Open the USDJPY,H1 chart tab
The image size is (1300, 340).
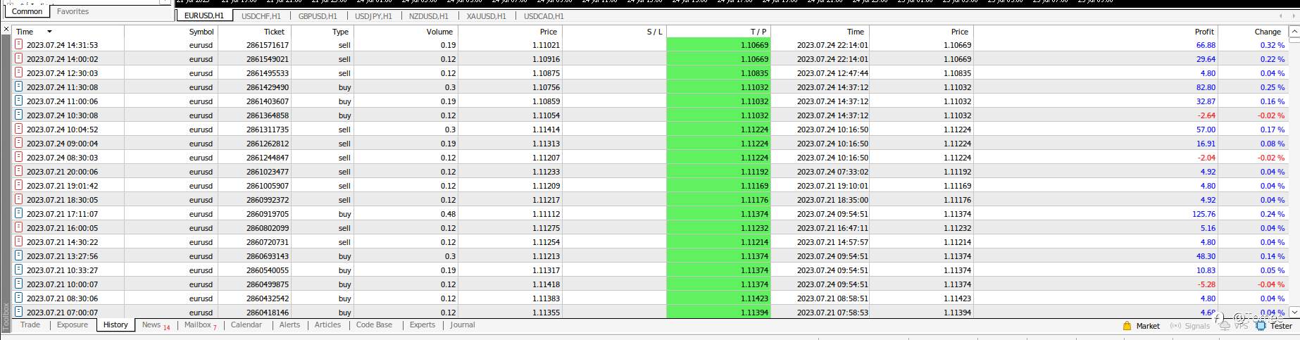click(373, 16)
